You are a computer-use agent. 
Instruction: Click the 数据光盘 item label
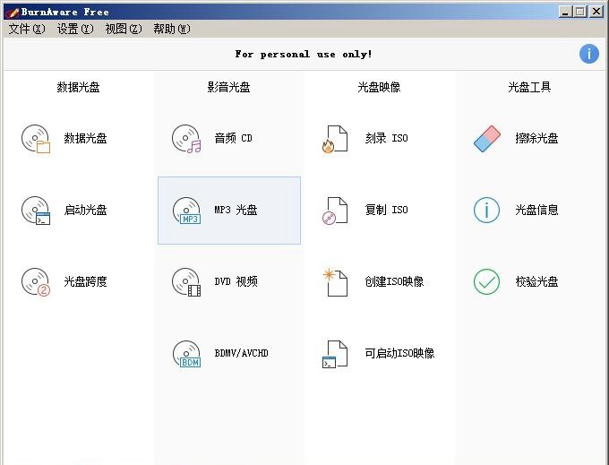click(85, 138)
